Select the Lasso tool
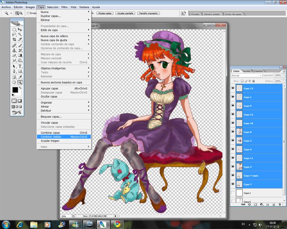Image resolution: width=287 pixels, height=229 pixels. tap(14, 34)
